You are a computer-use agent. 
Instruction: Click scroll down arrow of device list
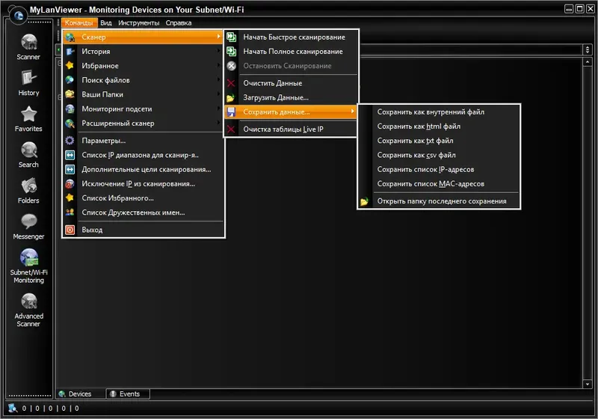pyautogui.click(x=588, y=384)
